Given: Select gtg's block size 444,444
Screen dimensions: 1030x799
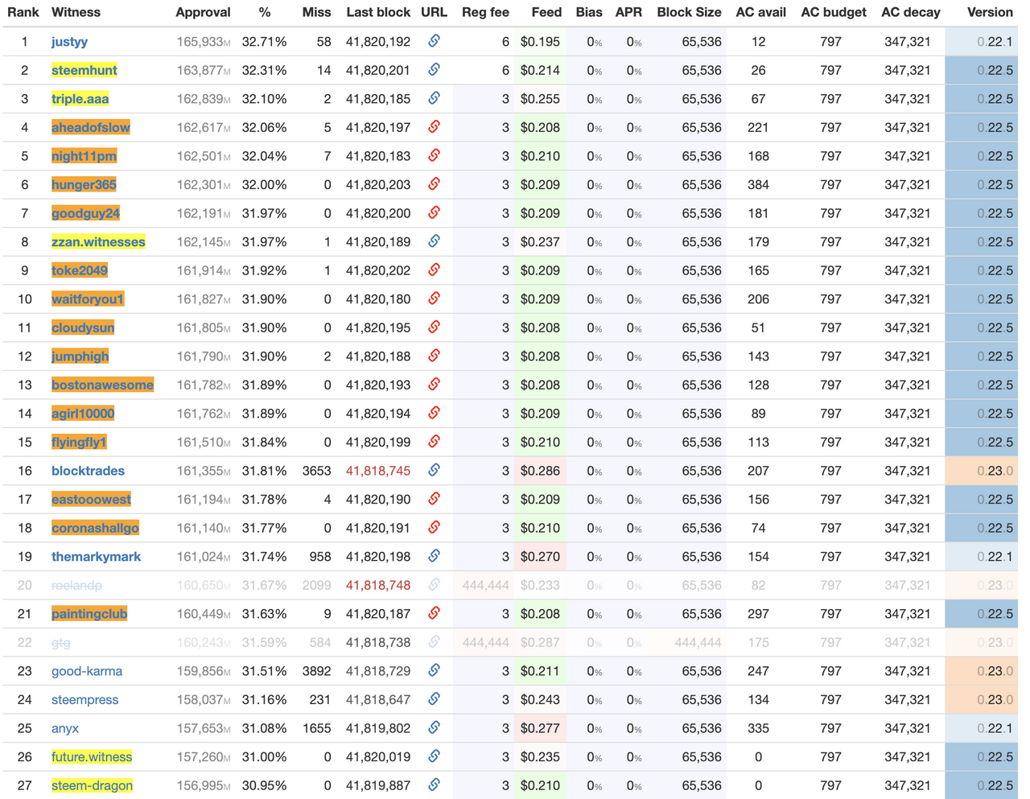Looking at the screenshot, I should 698,643.
